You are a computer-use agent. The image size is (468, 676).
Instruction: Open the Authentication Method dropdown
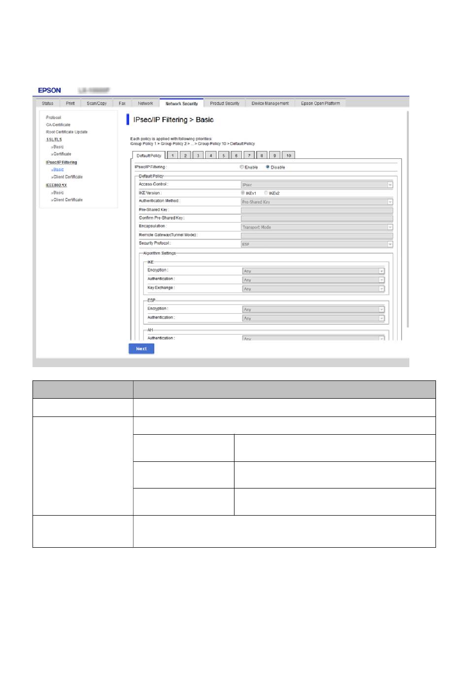(x=317, y=202)
